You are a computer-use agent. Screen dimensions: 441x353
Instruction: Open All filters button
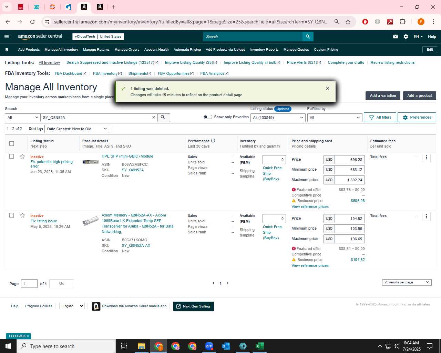(x=380, y=118)
